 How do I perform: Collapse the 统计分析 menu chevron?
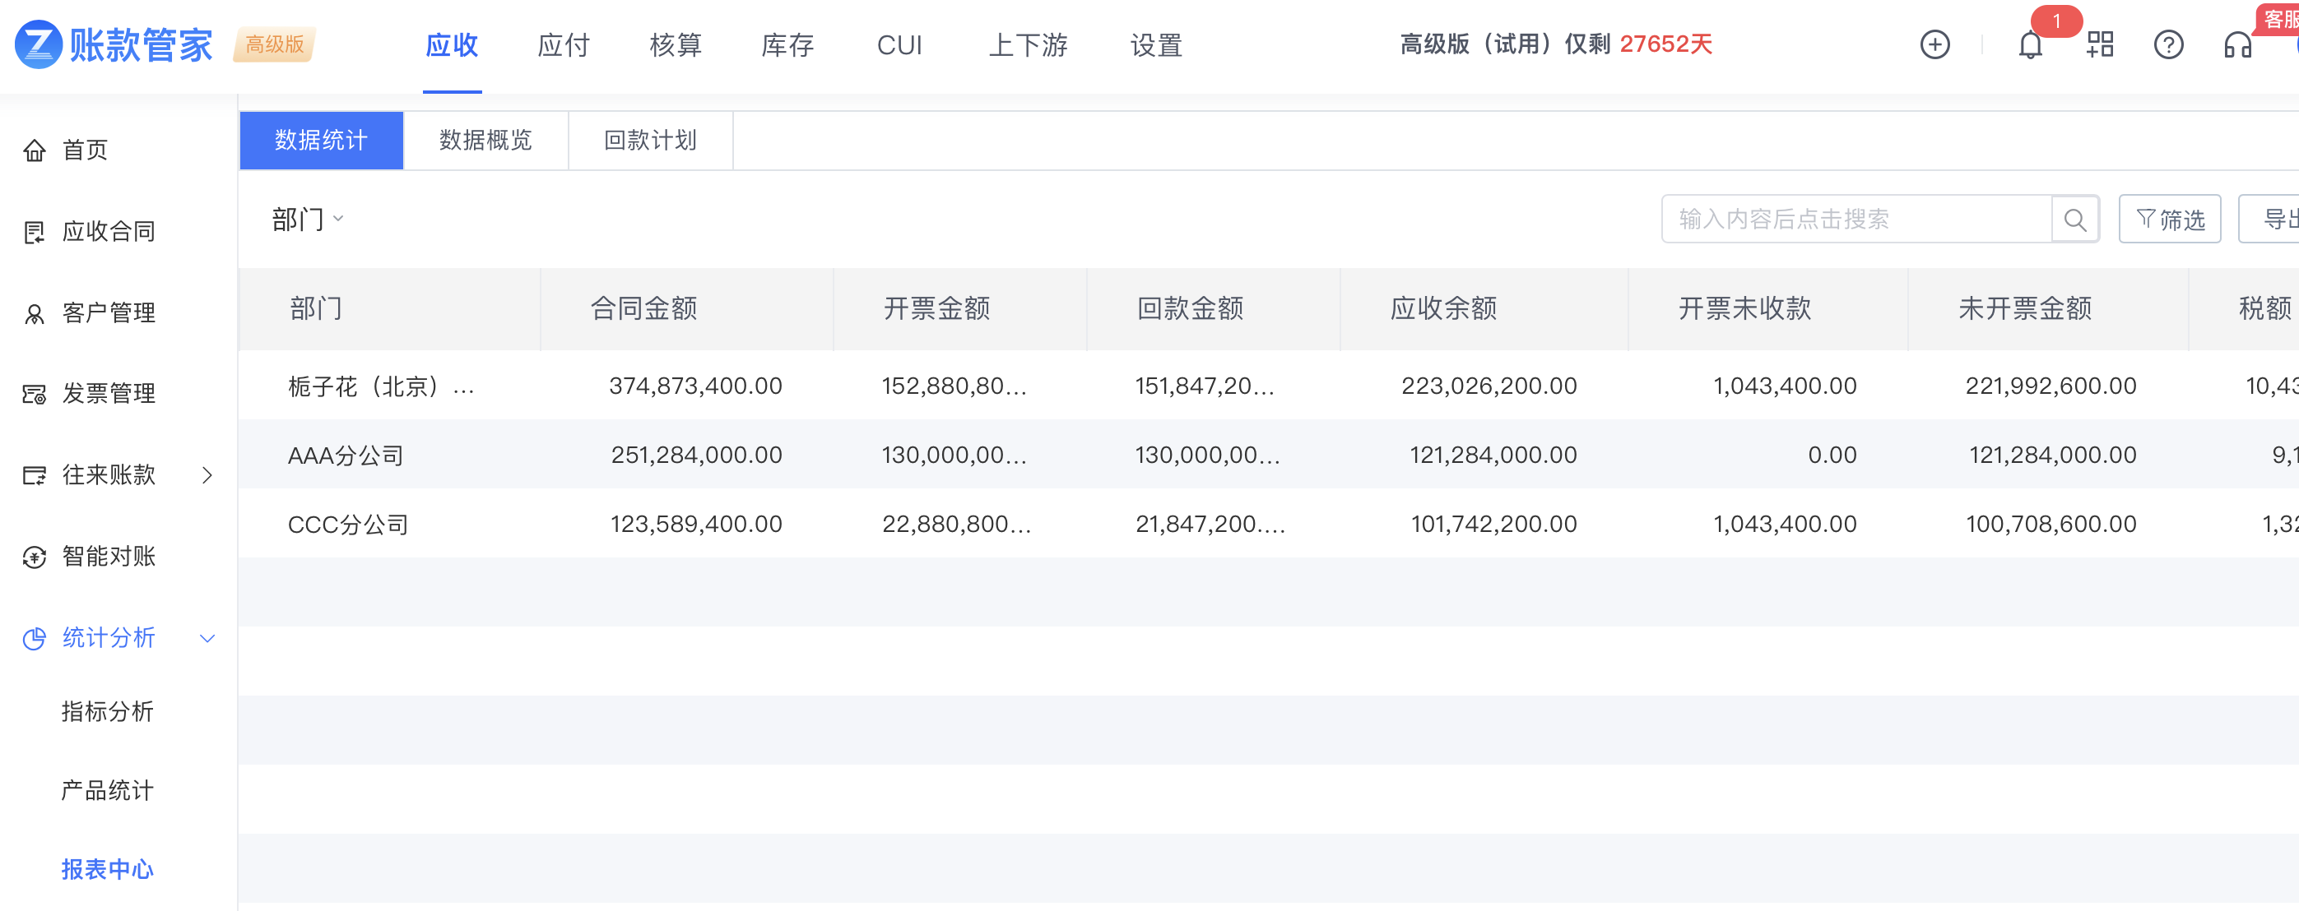coord(207,638)
